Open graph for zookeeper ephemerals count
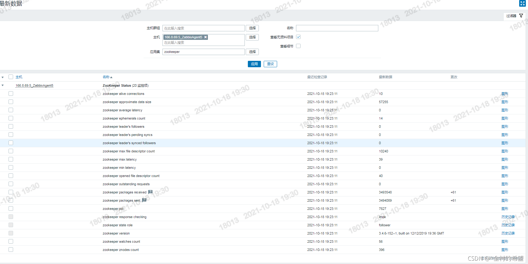 click(505, 118)
